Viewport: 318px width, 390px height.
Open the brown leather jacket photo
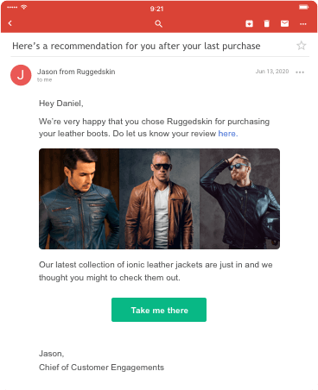[x=160, y=198]
